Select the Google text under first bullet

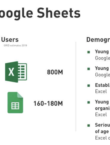(x=103, y=58)
